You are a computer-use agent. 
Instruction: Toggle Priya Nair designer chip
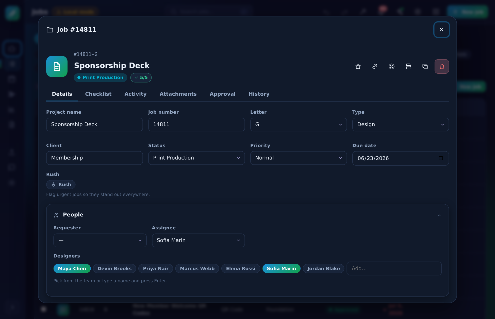156,268
